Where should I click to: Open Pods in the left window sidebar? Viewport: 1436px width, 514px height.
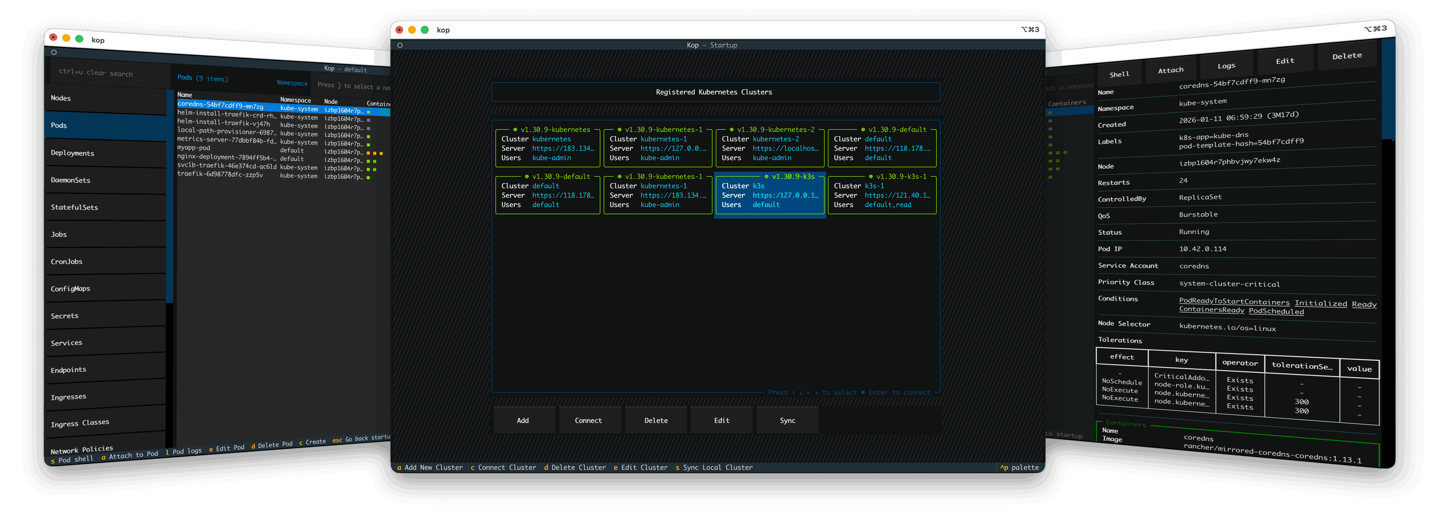tap(105, 126)
